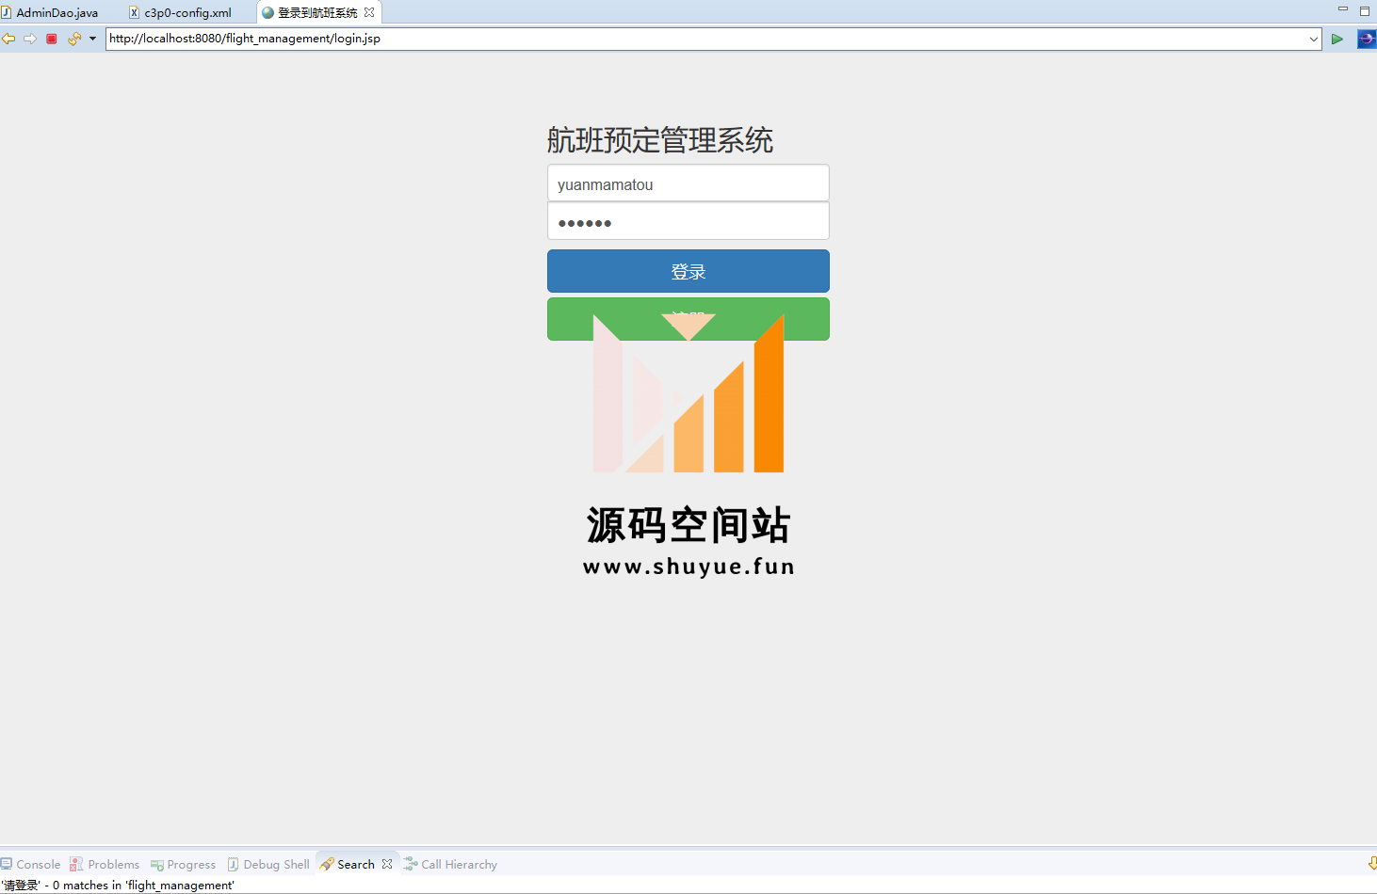Click the URL address field
The image size is (1377, 894).
tap(706, 39)
